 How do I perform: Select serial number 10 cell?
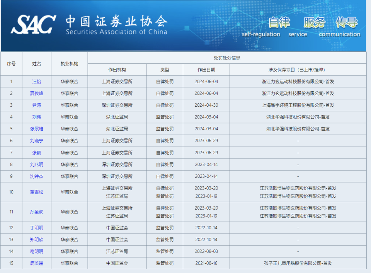coord(11,192)
